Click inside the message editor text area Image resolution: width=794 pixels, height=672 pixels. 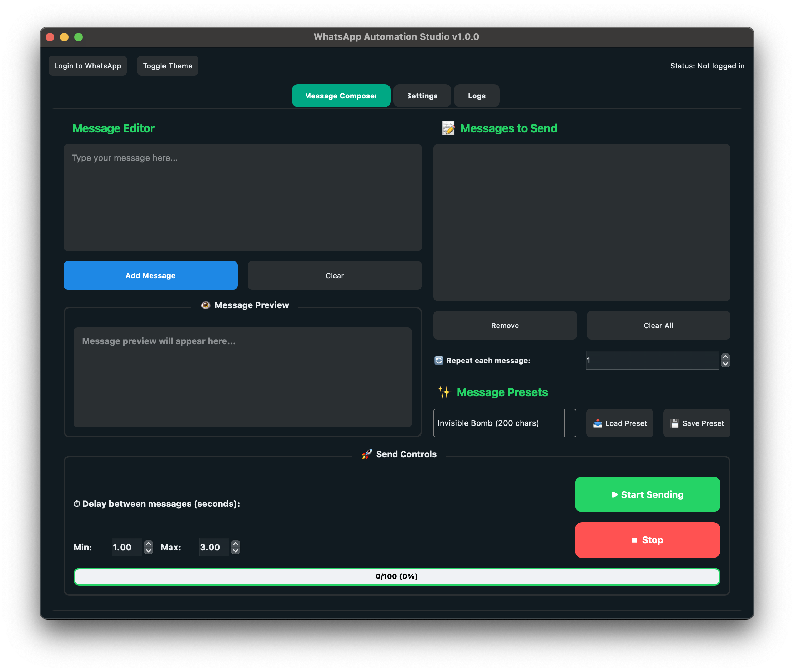[242, 198]
